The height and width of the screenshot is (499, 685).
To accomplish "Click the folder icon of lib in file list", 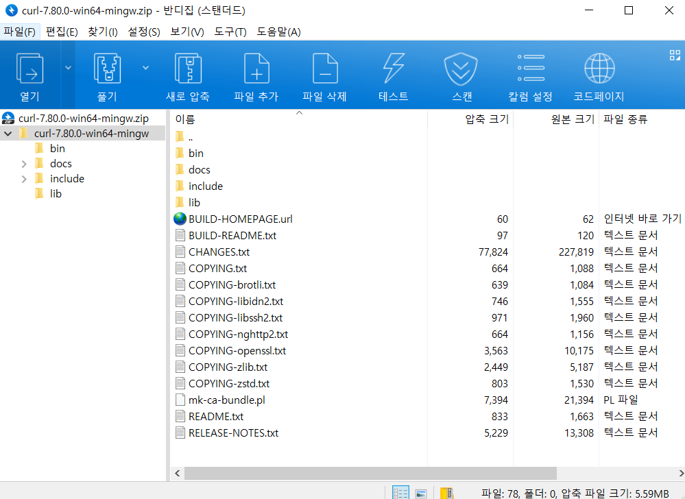I will 180,202.
